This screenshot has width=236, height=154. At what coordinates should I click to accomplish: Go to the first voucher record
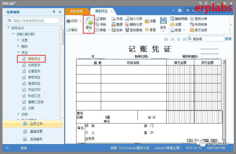click(166, 39)
